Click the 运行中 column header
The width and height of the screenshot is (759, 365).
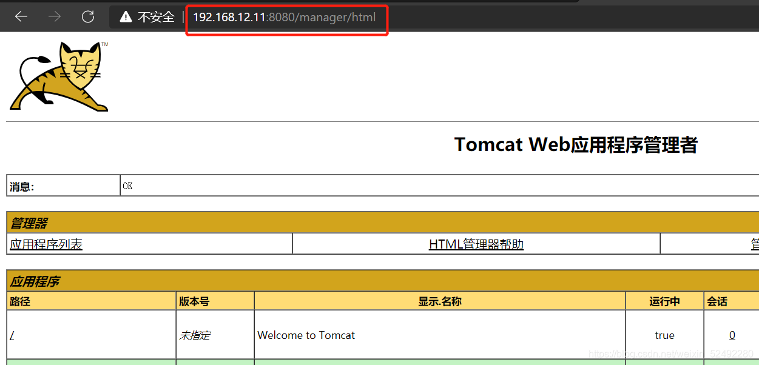pos(665,301)
